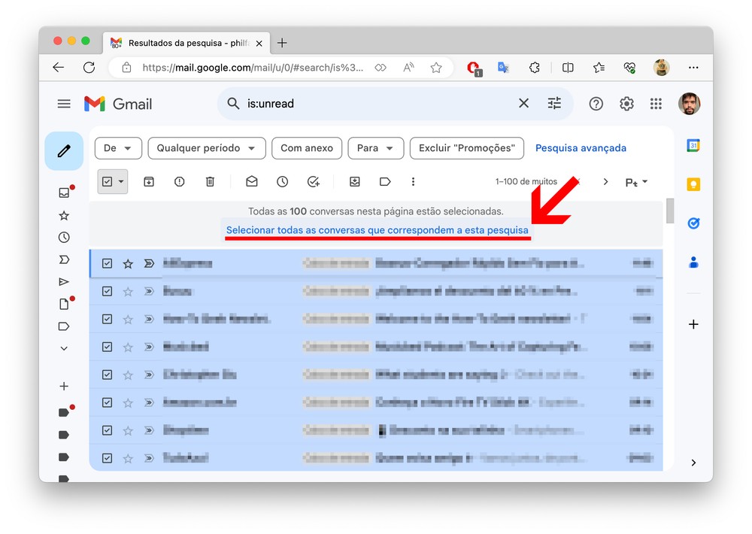The width and height of the screenshot is (752, 534).
Task: Click the Gmail logo
Action: (118, 104)
